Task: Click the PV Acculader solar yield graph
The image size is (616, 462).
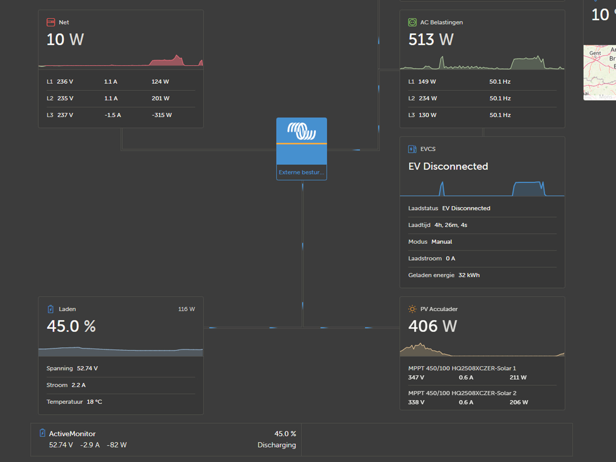Action: (482, 350)
